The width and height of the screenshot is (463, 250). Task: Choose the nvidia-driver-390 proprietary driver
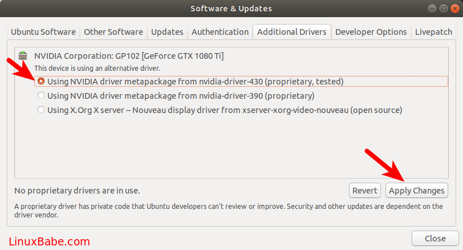pyautogui.click(x=41, y=96)
